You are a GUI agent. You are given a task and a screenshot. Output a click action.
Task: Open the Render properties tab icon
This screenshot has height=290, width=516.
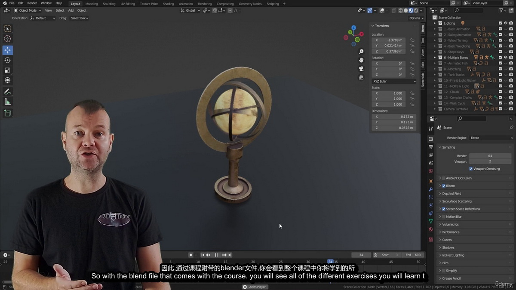pyautogui.click(x=431, y=139)
